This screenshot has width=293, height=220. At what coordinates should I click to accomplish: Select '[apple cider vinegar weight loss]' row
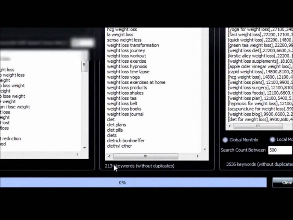pos(260,66)
